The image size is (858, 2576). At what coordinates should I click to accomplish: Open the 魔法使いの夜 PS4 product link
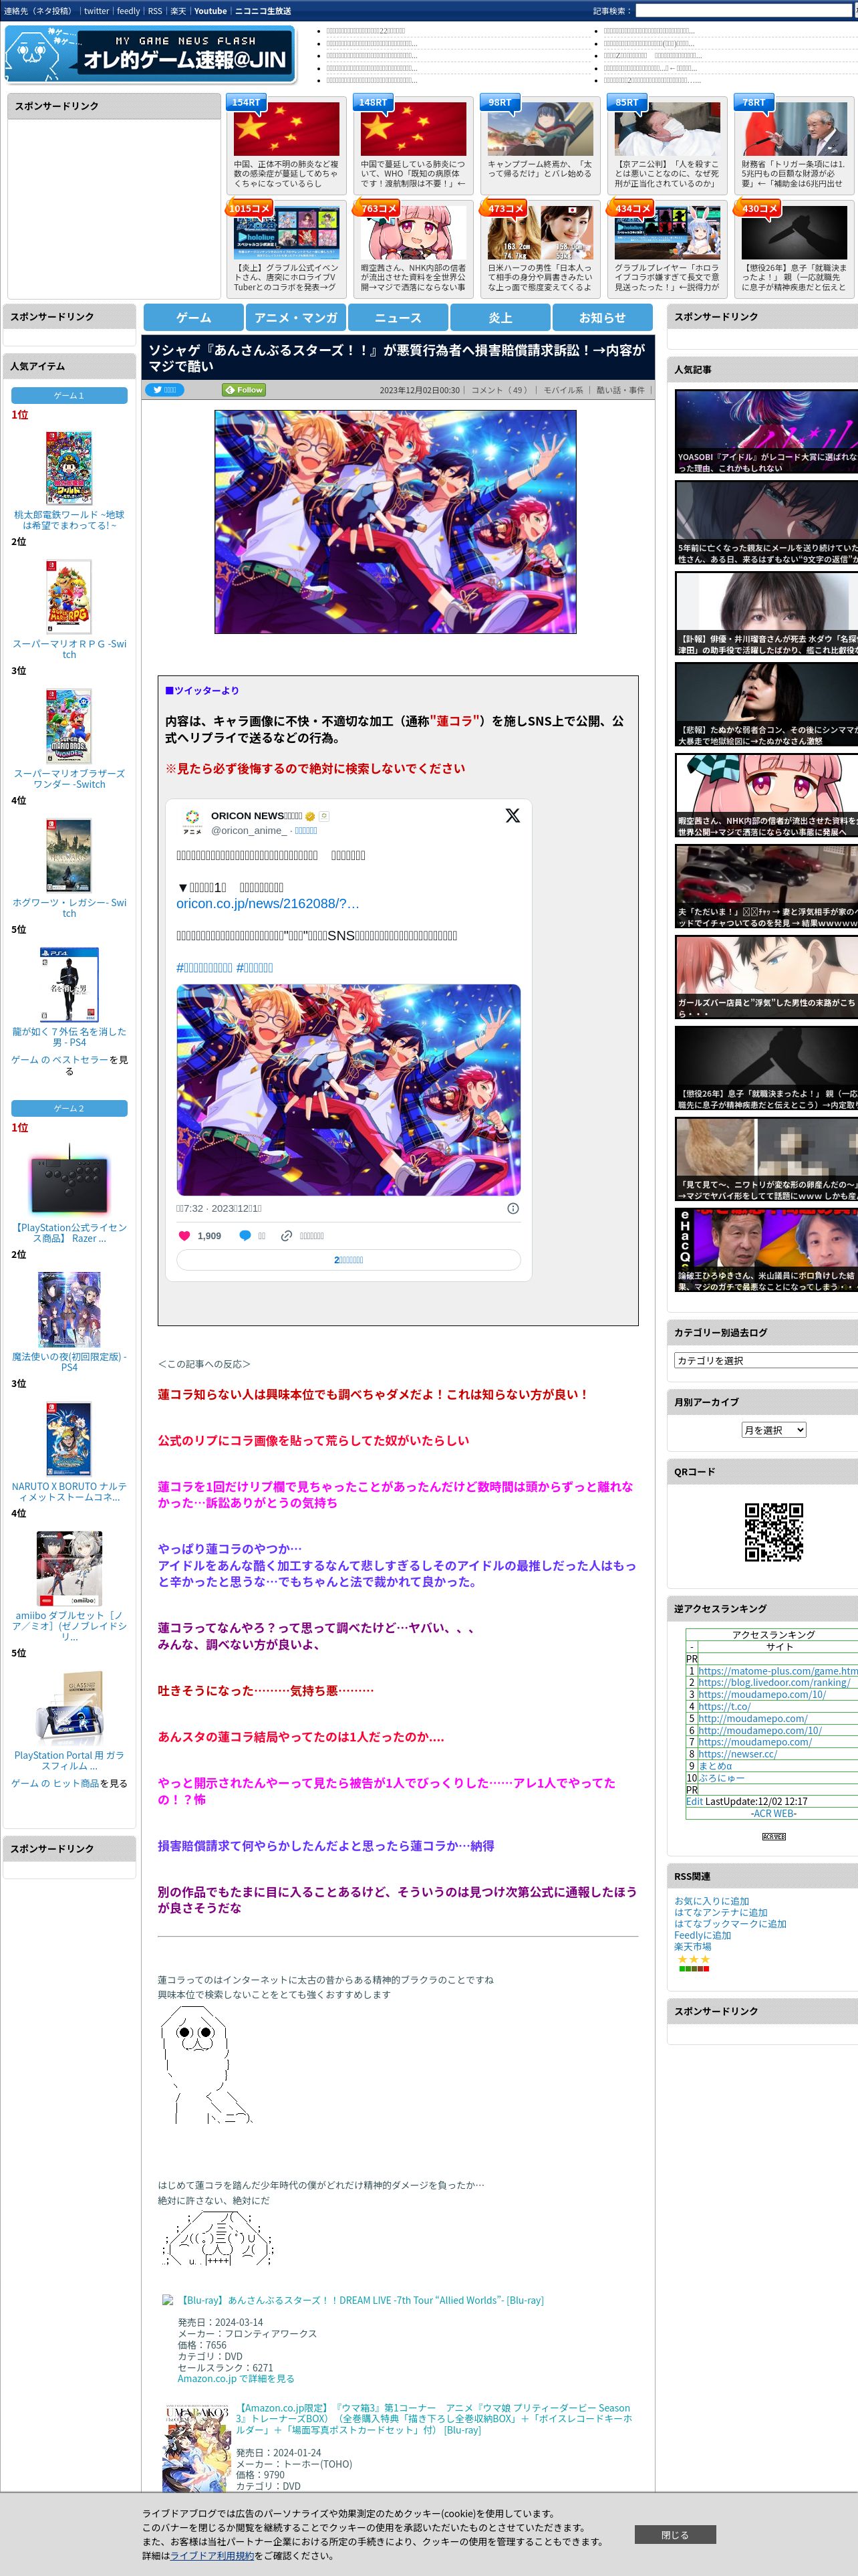[x=69, y=1362]
